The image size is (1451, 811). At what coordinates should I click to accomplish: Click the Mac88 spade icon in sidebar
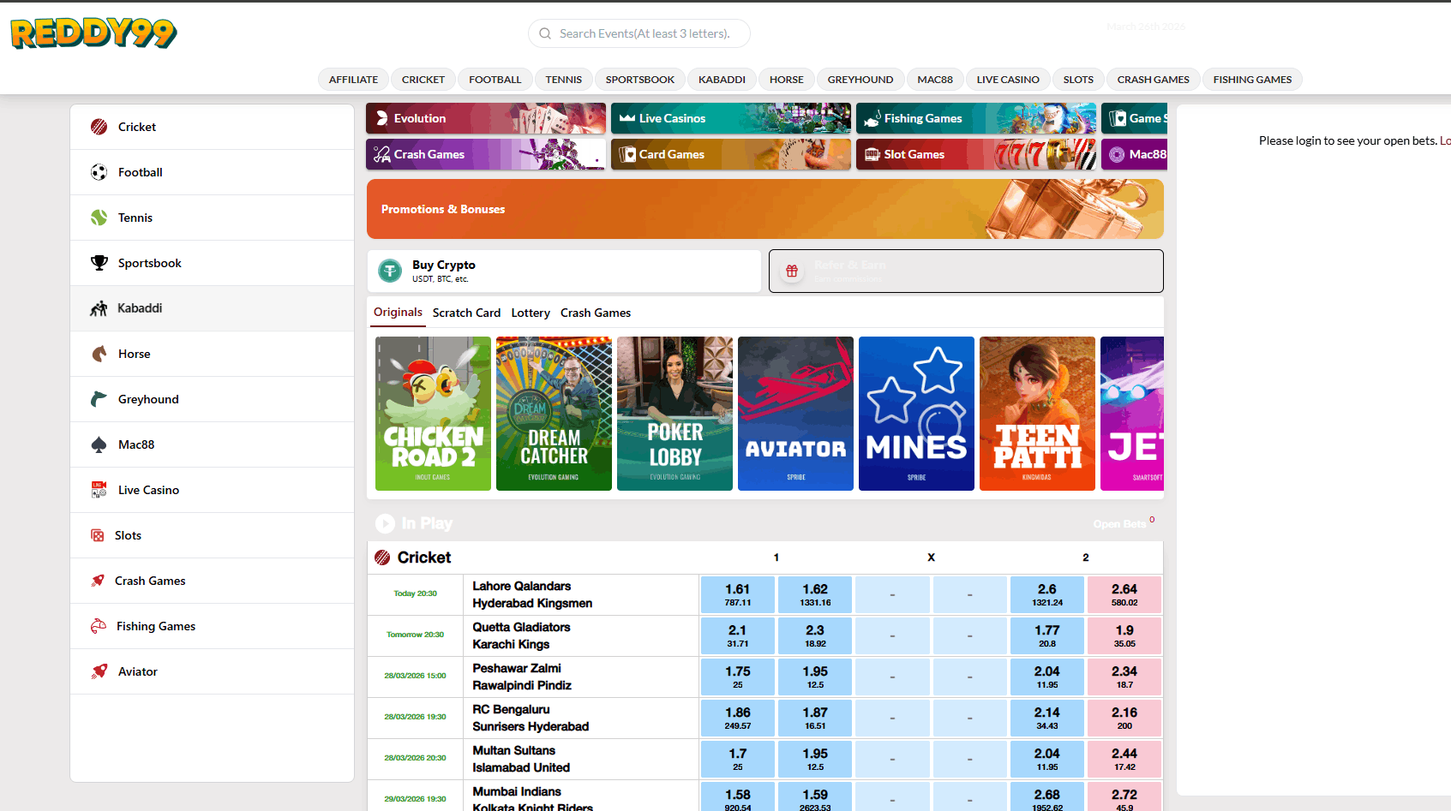[x=99, y=444]
